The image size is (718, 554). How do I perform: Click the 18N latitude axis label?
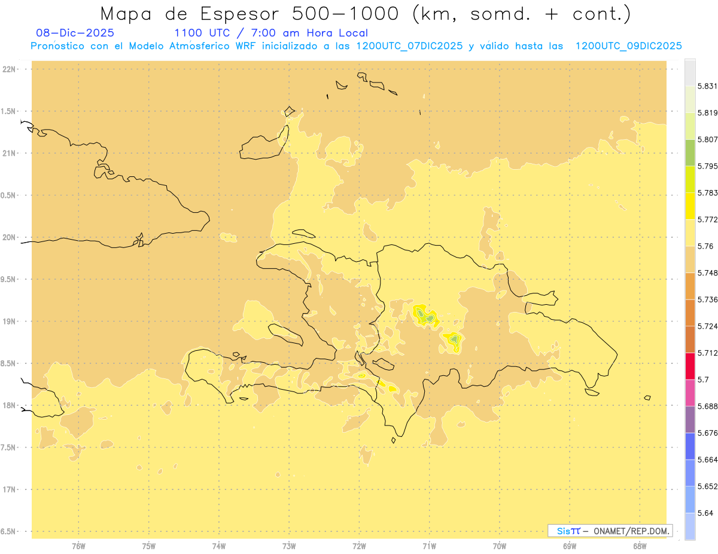tap(9, 406)
